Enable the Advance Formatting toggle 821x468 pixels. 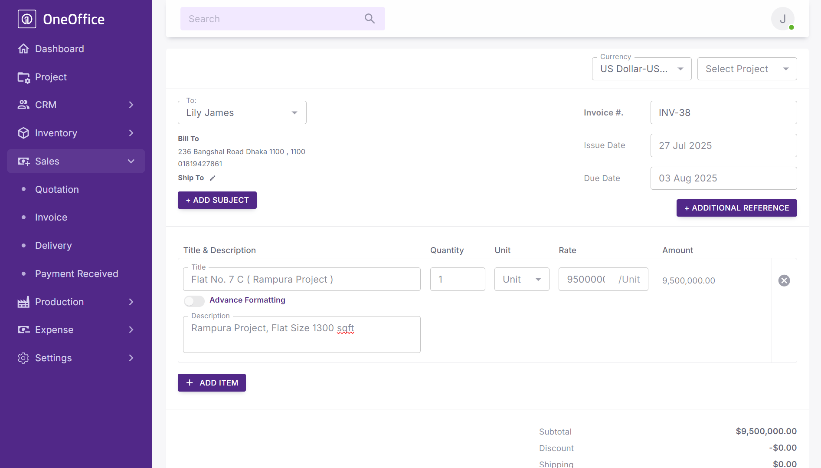point(194,300)
